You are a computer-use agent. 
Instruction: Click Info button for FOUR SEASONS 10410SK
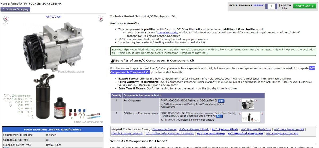pyautogui.click(x=219, y=116)
